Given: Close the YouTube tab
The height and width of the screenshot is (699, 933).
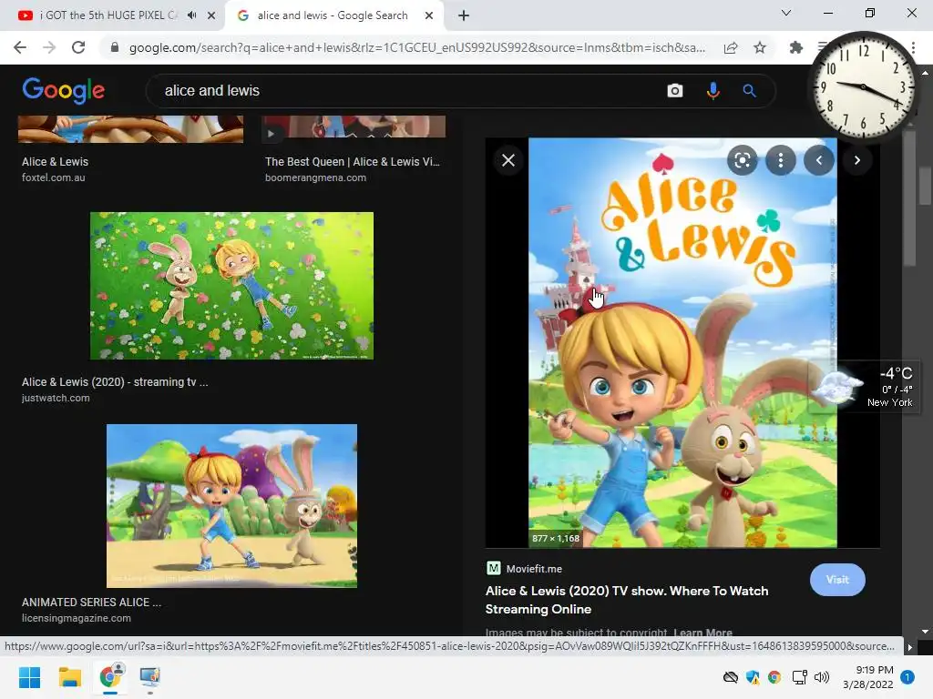Looking at the screenshot, I should [x=211, y=15].
